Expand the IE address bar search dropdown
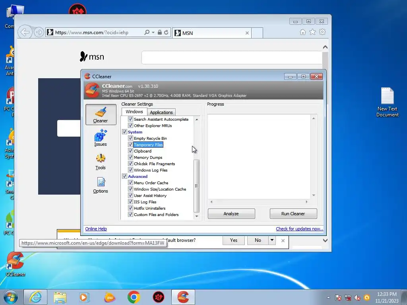 [x=153, y=33]
